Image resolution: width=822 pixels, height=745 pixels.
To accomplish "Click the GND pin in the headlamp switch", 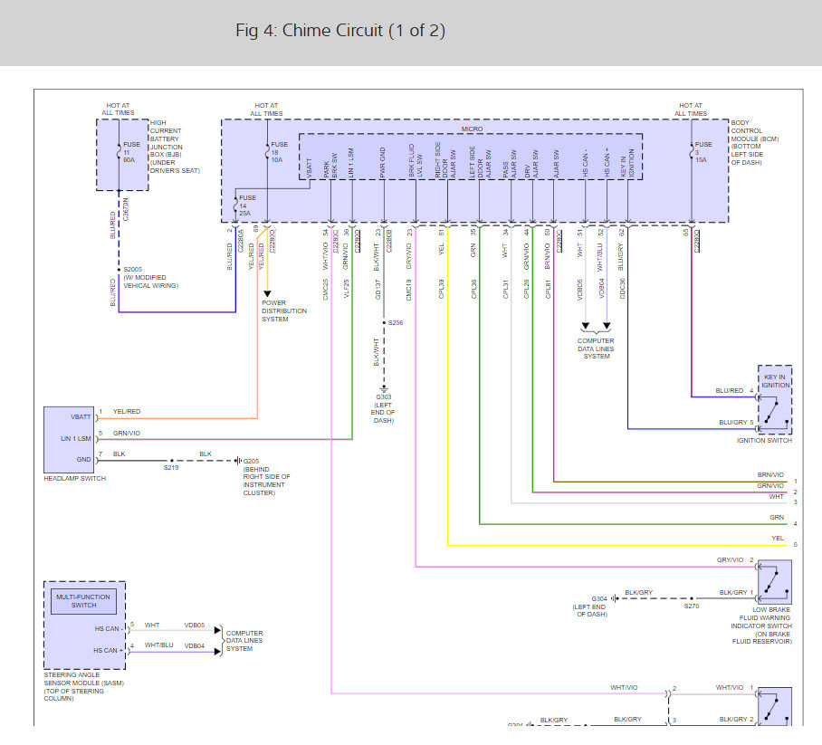I will coord(84,460).
